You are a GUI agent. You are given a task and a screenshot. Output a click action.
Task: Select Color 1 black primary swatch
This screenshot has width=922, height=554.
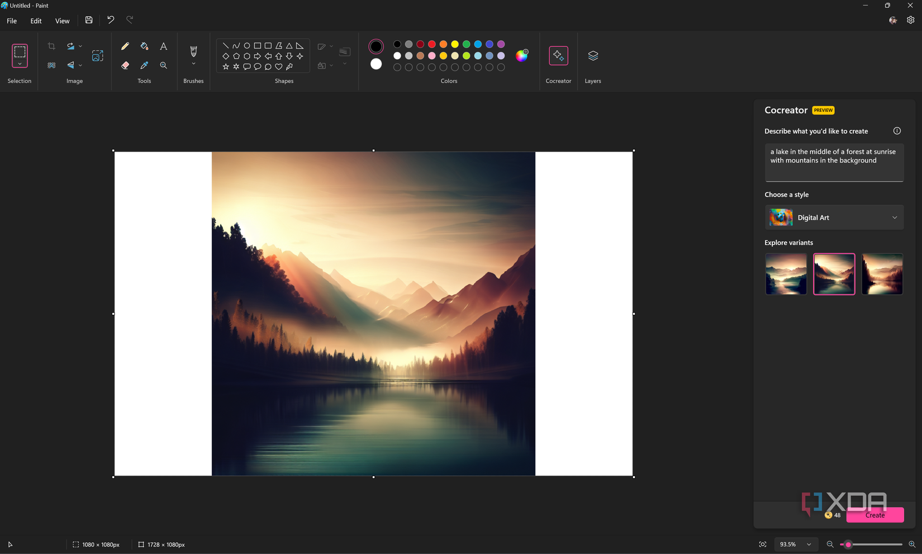click(x=376, y=46)
